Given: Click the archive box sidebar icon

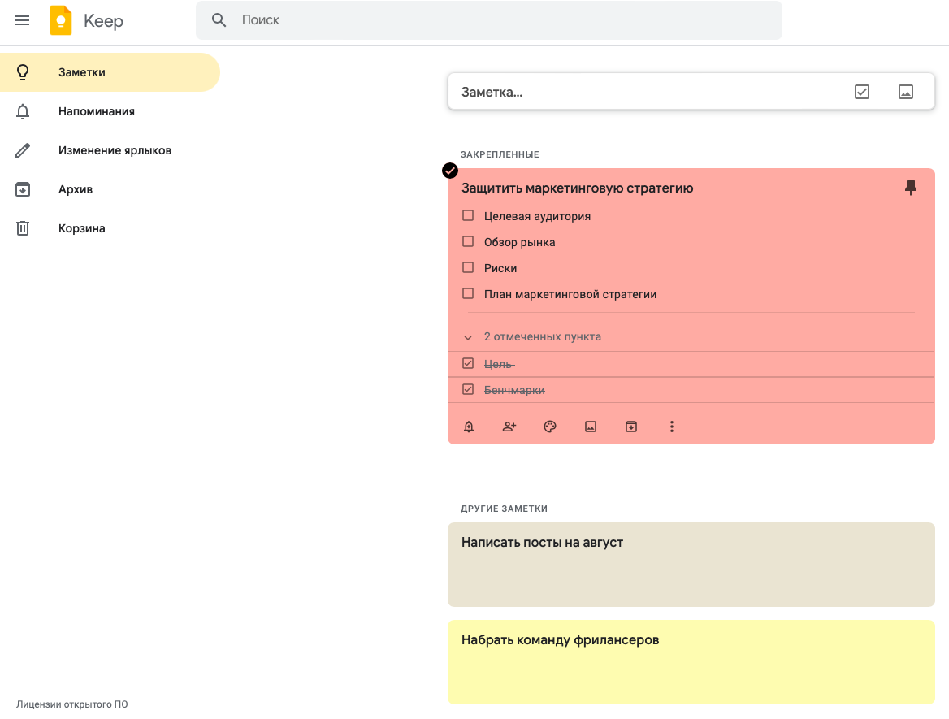Looking at the screenshot, I should (x=23, y=189).
